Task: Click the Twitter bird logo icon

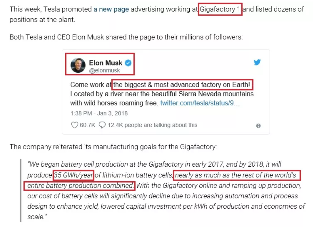Action: tap(257, 62)
